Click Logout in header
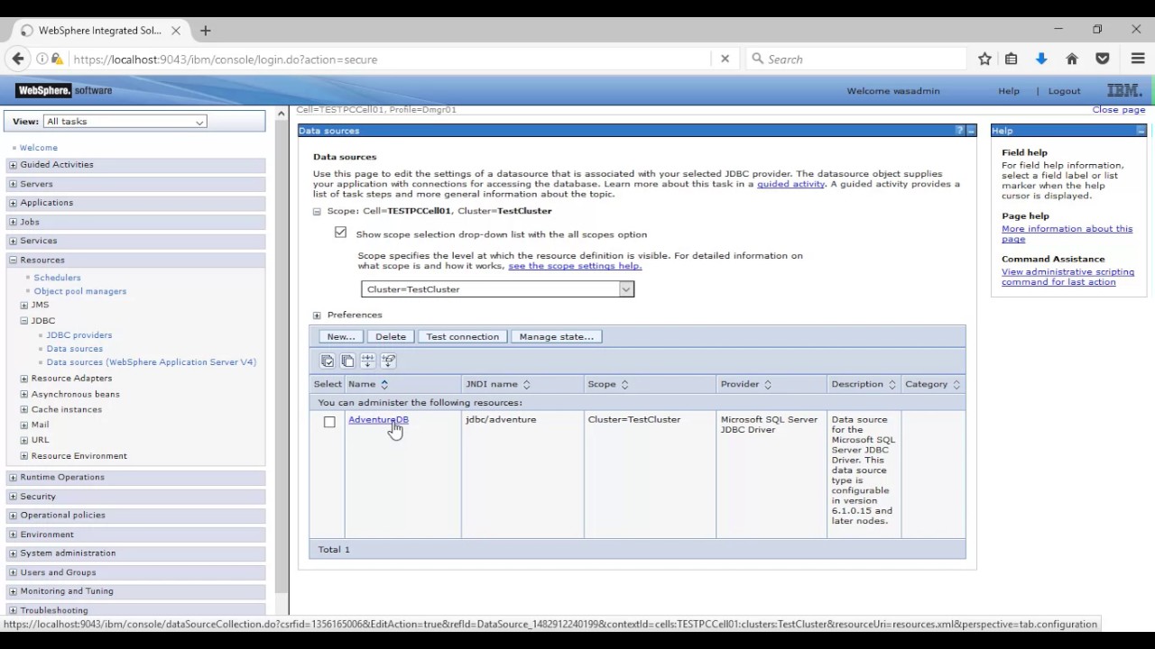This screenshot has height=649, width=1155. [1064, 91]
